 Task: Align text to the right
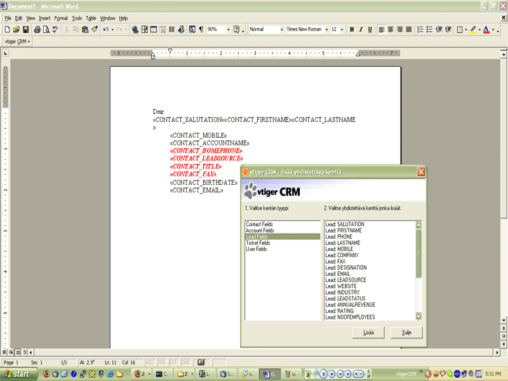coord(400,29)
